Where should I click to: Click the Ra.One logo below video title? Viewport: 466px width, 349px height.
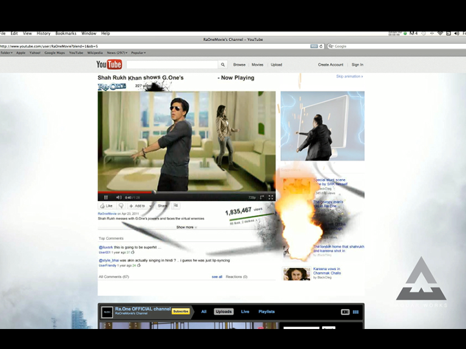coord(112,87)
